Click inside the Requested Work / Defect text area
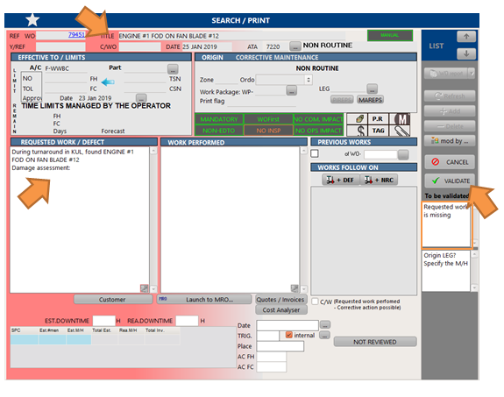The width and height of the screenshot is (504, 397). coord(80,220)
